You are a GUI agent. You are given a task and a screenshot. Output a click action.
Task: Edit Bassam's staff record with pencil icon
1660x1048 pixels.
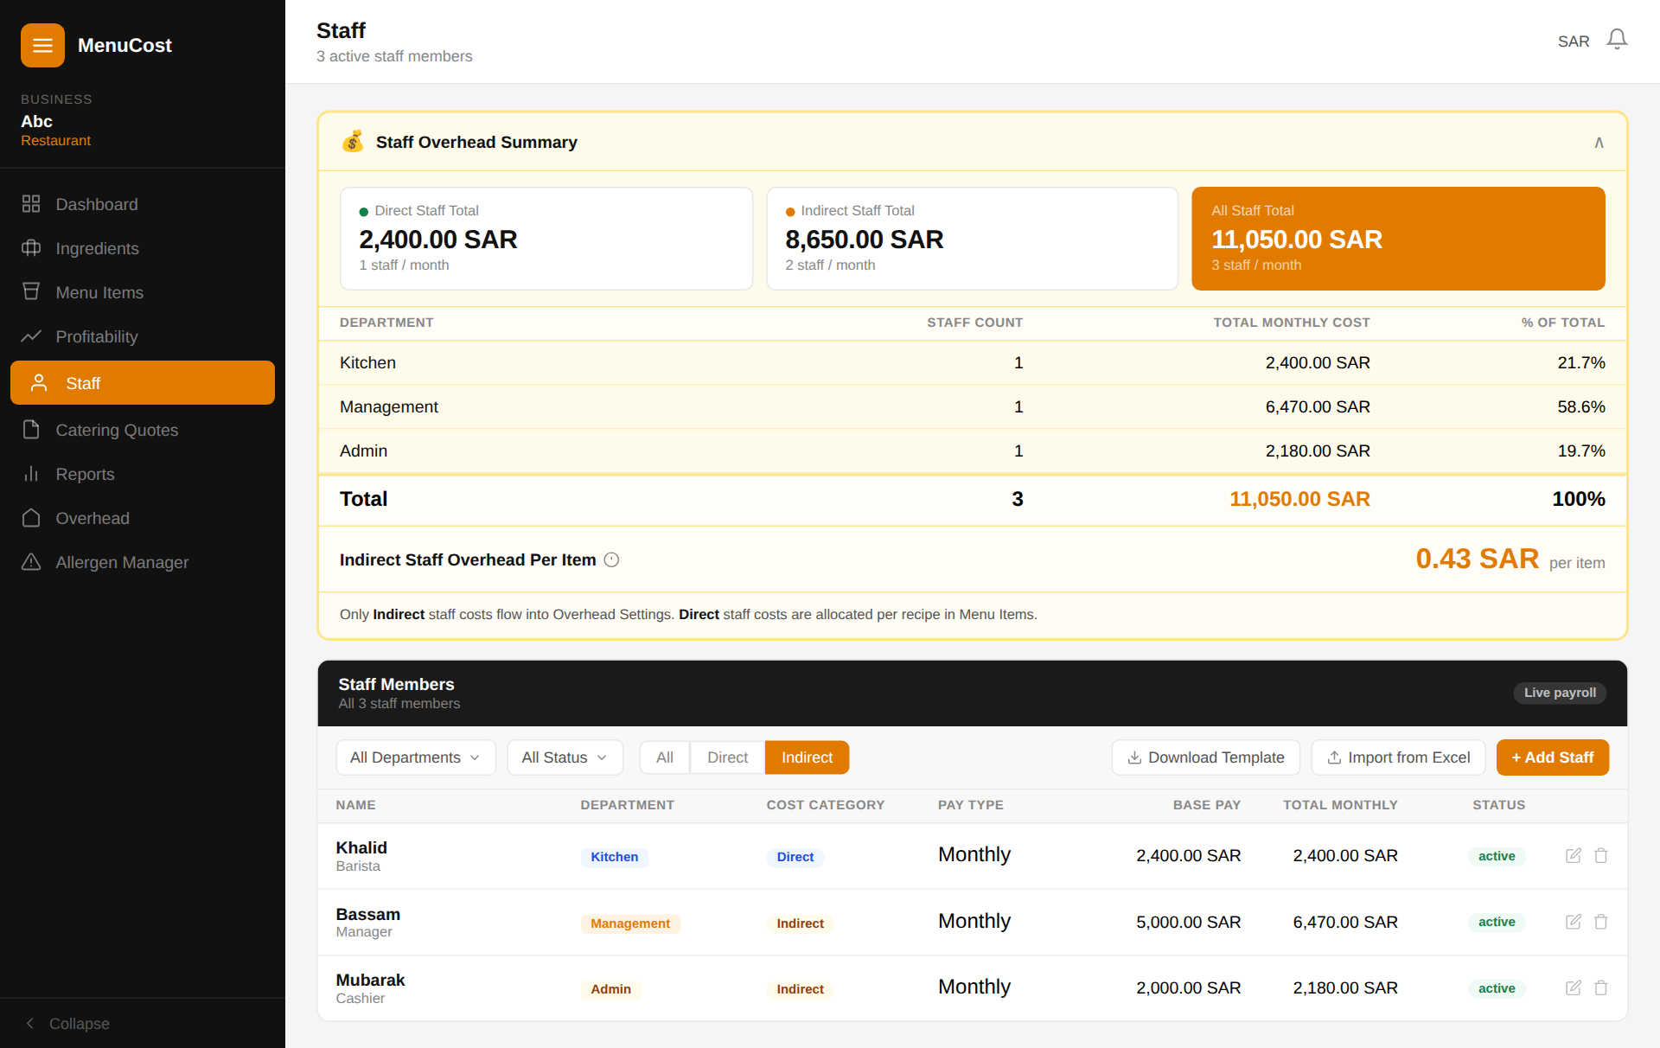coord(1574,922)
